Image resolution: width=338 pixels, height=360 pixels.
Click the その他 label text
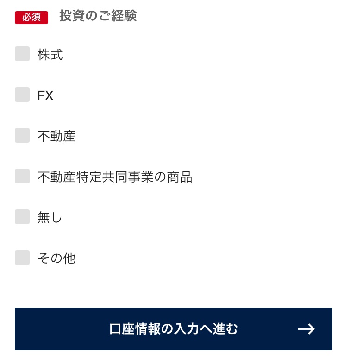coord(56,259)
